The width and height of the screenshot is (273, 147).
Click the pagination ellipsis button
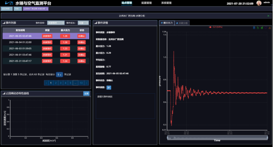(x=75, y=83)
